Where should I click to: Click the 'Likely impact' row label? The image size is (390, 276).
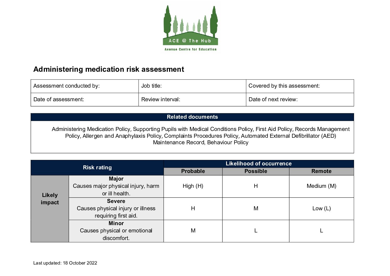50,199
